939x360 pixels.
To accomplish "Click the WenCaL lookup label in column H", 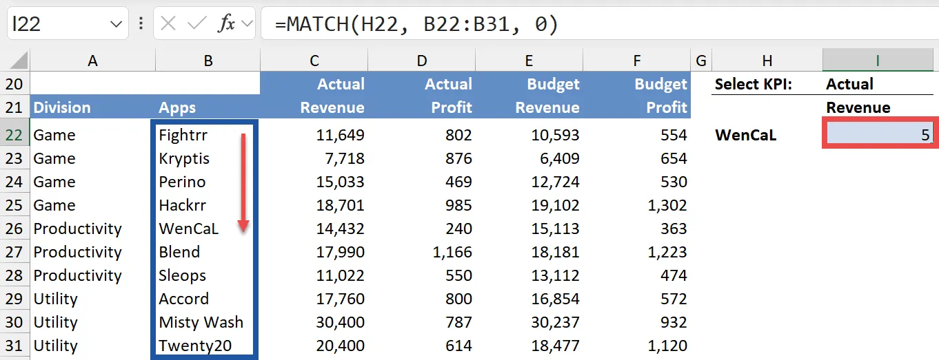I will (746, 135).
